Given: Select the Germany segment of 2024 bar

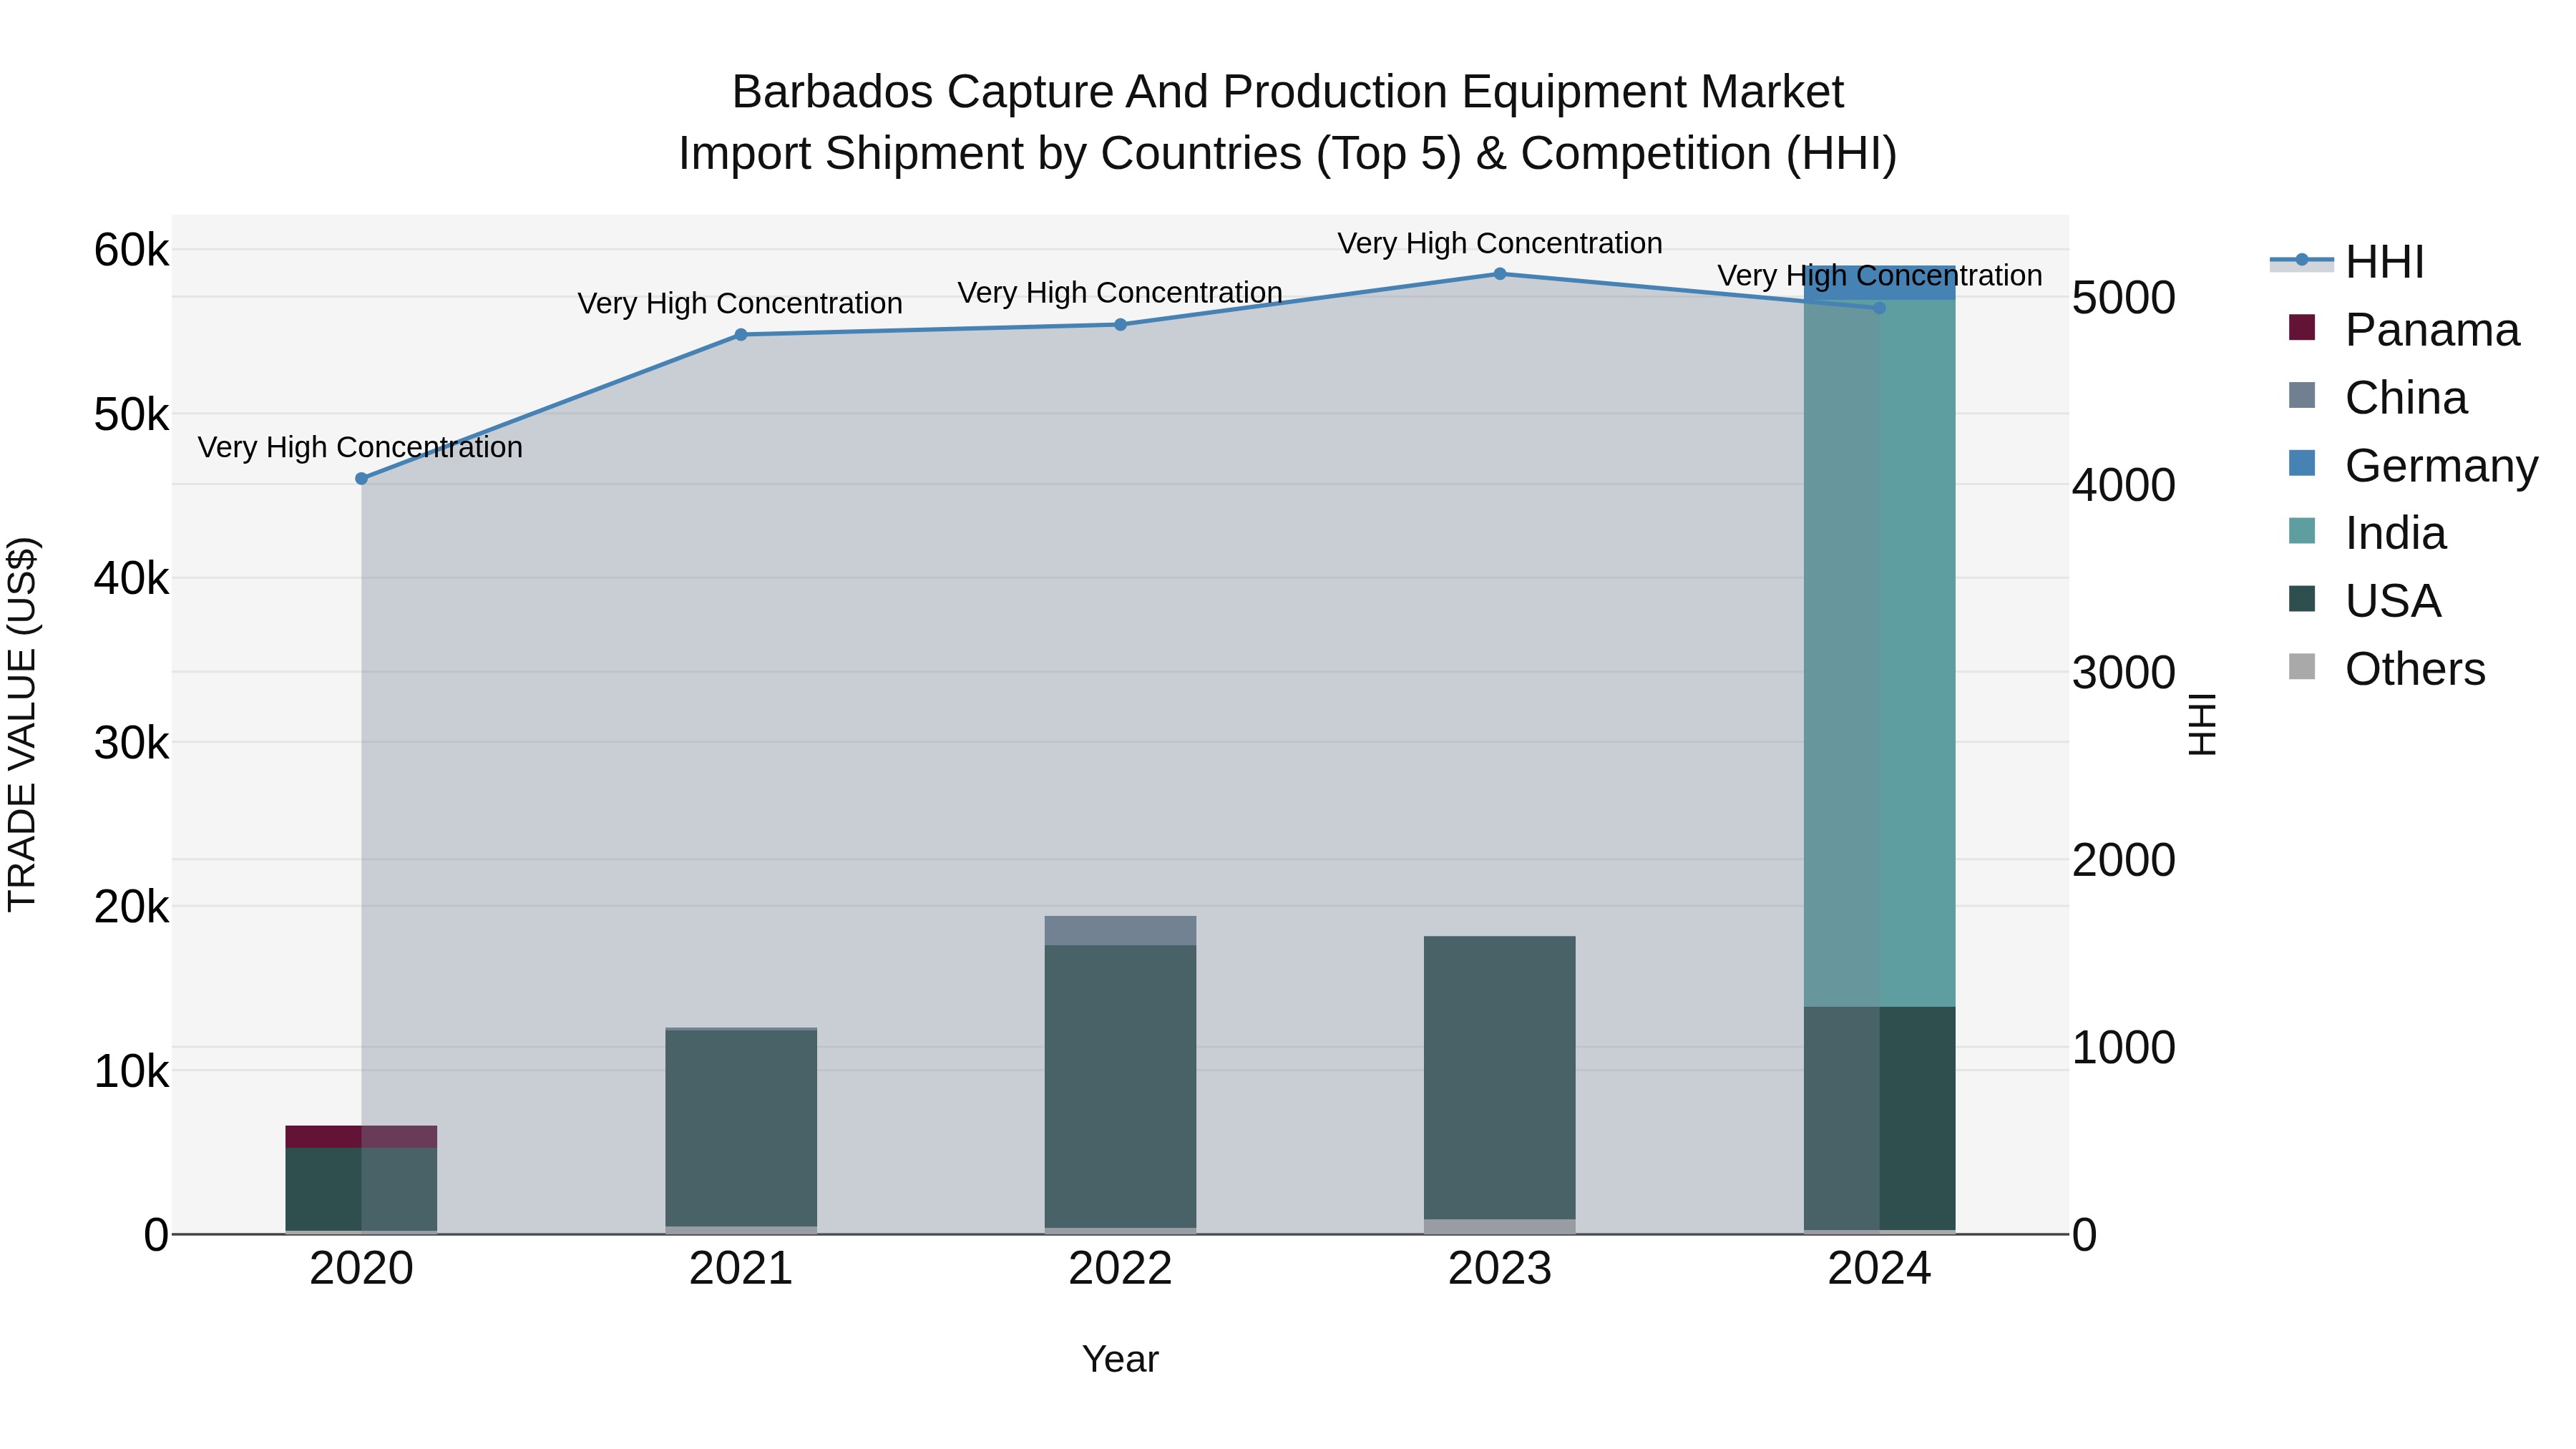Looking at the screenshot, I should [x=1879, y=283].
